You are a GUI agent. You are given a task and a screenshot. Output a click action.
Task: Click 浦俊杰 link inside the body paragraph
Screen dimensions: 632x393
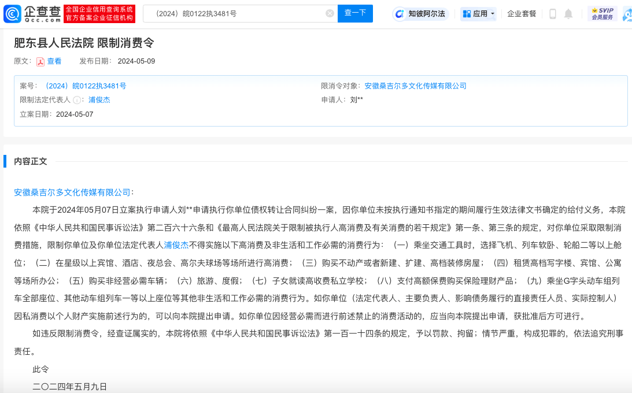pyautogui.click(x=176, y=245)
